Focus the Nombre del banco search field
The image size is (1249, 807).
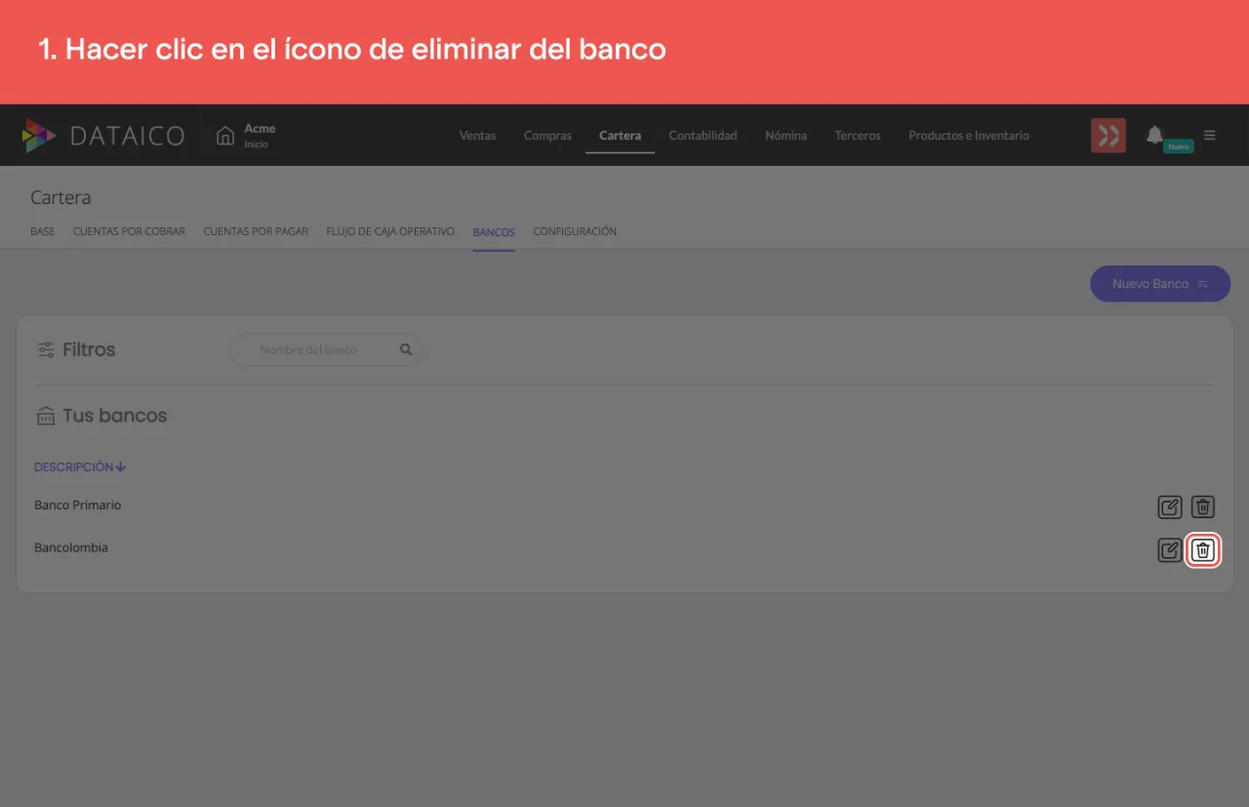[325, 349]
